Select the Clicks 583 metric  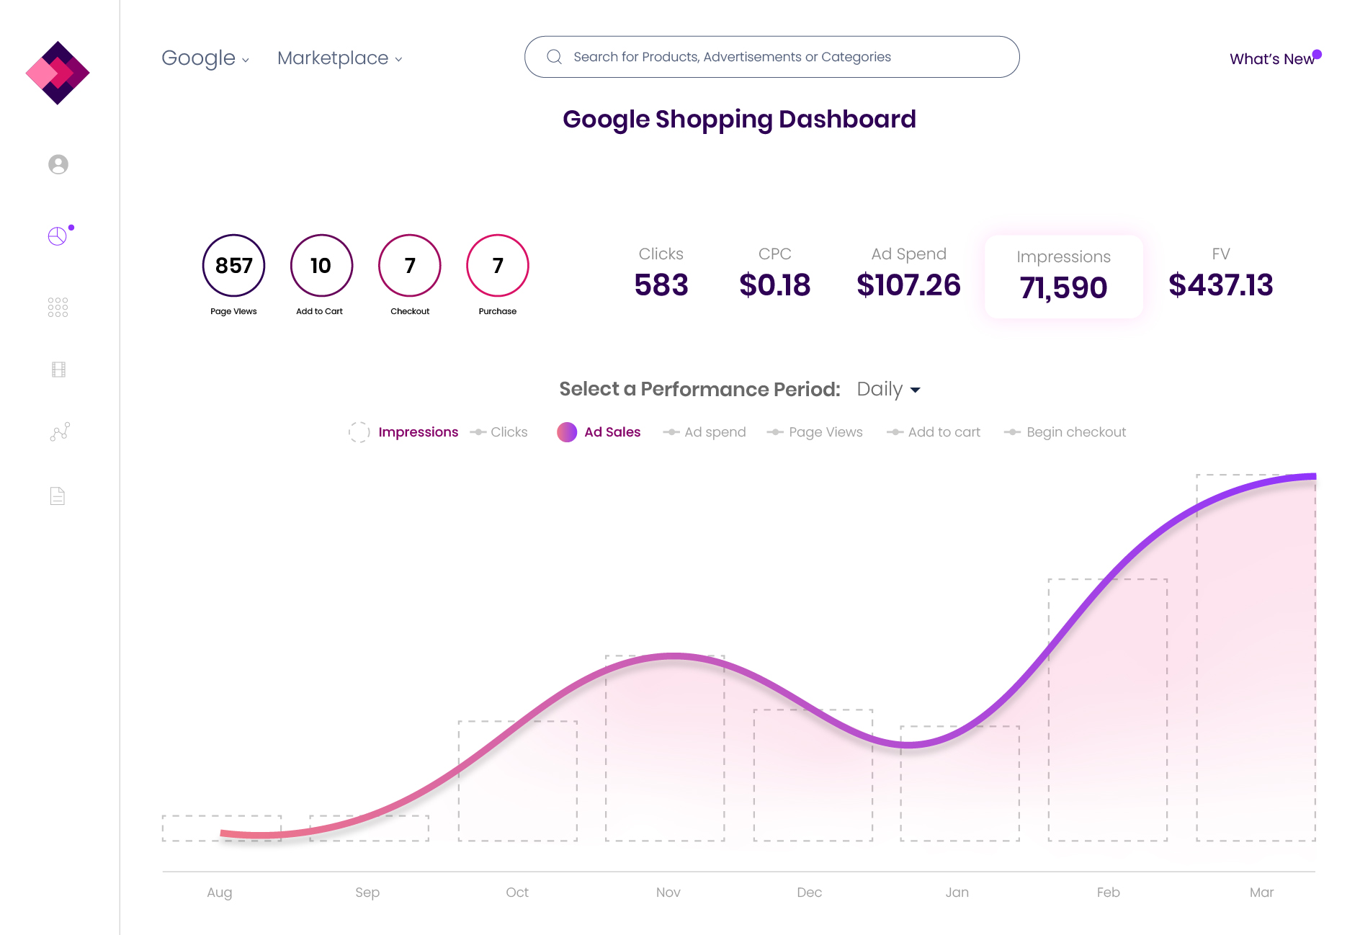tap(661, 273)
